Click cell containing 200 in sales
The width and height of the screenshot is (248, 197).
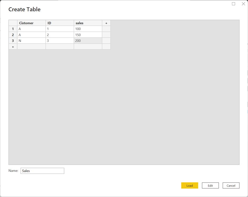click(88, 41)
